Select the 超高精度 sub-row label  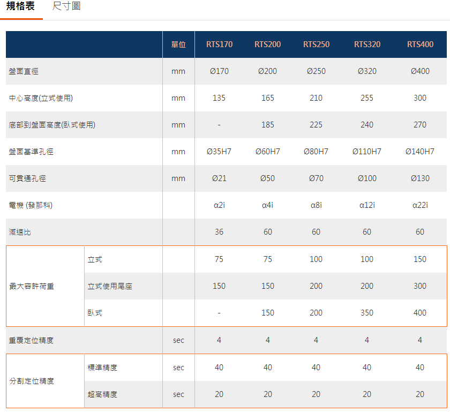[x=102, y=394]
